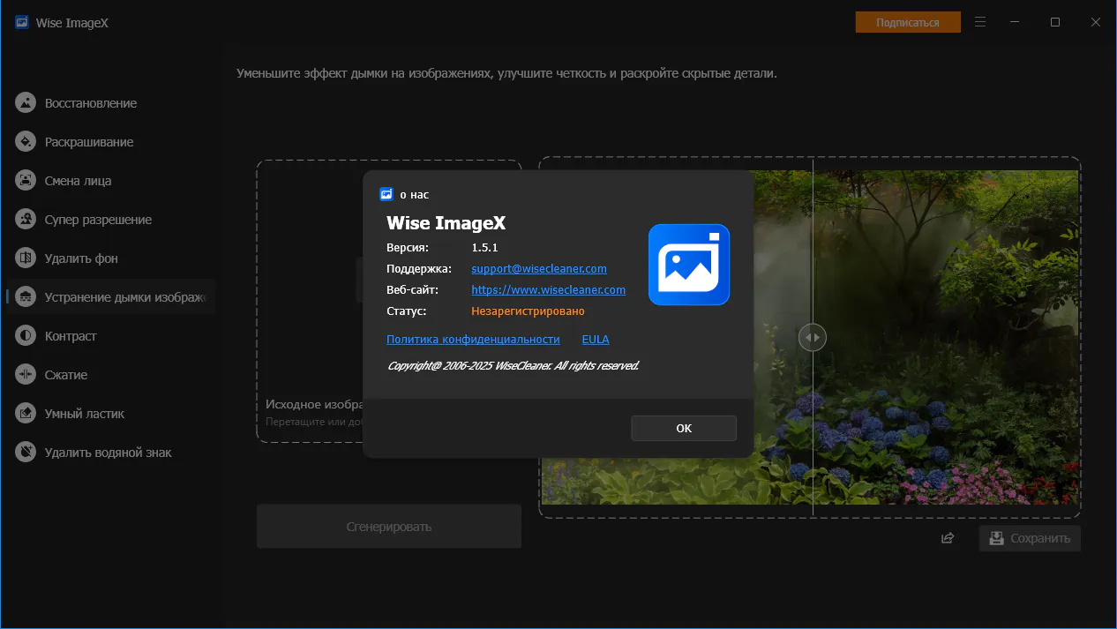1117x629 pixels.
Task: Click the Face Swap icon (Смена лица)
Action: pyautogui.click(x=26, y=181)
